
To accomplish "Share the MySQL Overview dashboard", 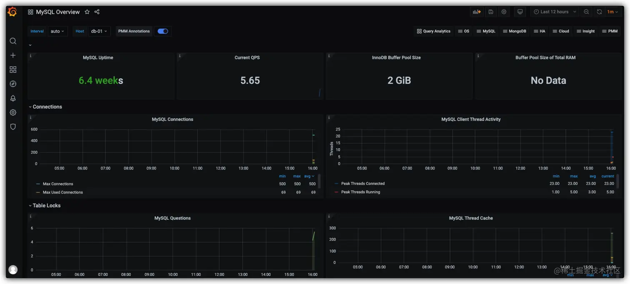I will [x=97, y=12].
